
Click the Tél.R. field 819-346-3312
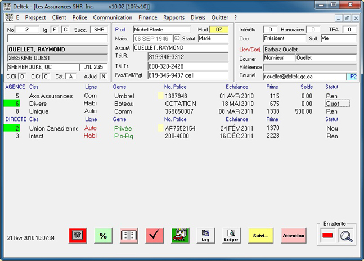188,57
